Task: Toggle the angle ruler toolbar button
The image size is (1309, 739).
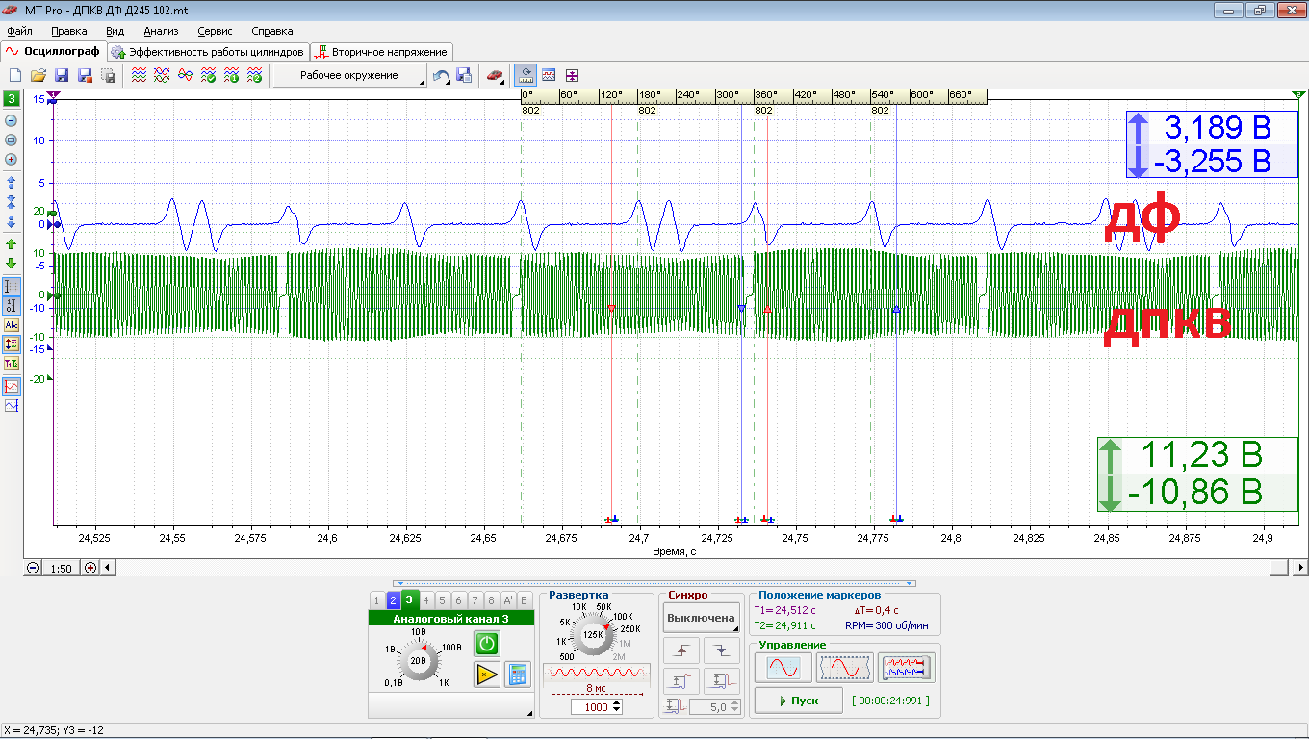Action: point(526,75)
